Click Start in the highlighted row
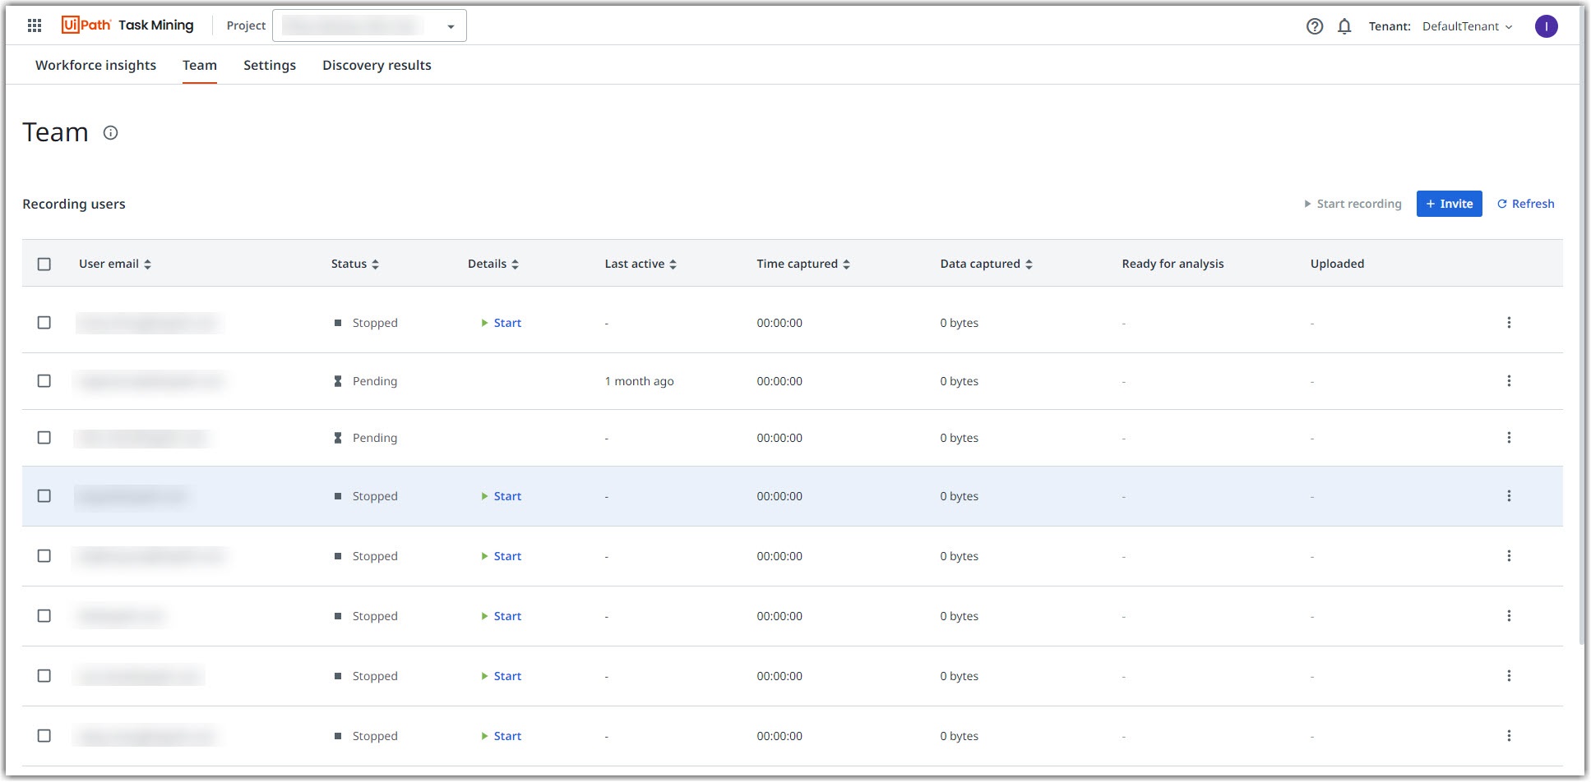The width and height of the screenshot is (1591, 782). point(502,496)
